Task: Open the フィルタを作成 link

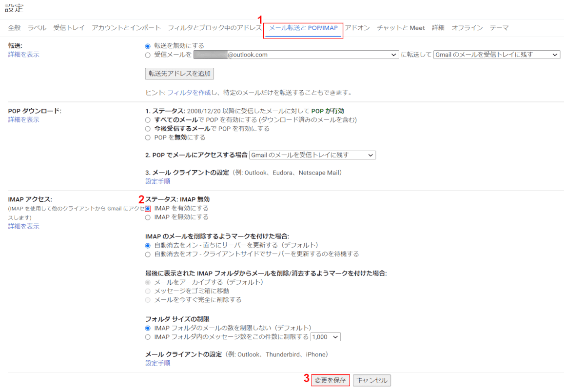Action: [x=189, y=93]
